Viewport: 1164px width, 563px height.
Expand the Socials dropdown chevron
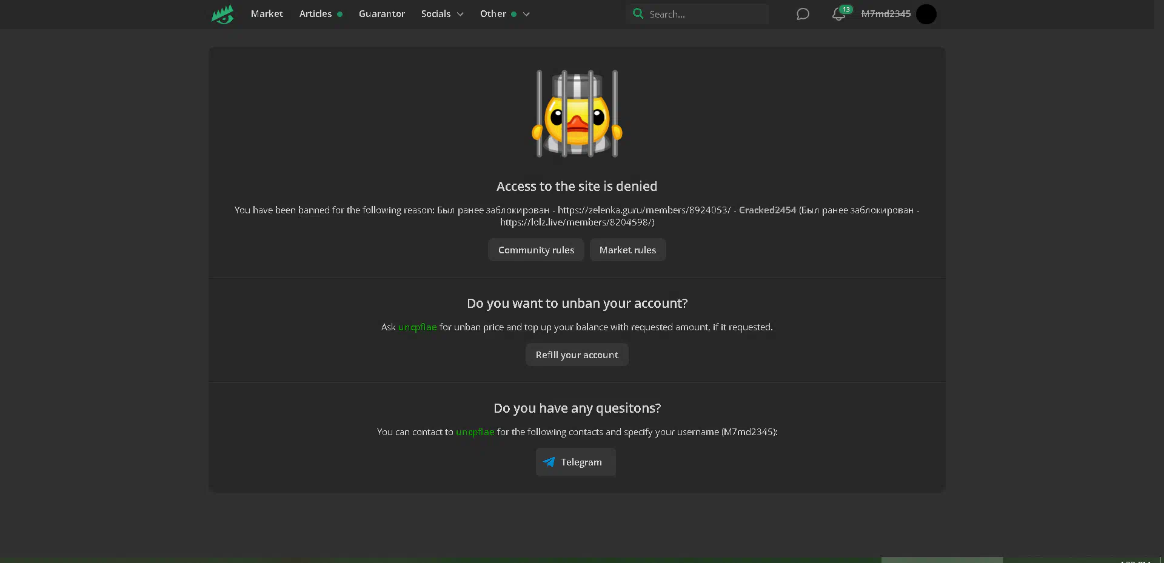point(460,15)
